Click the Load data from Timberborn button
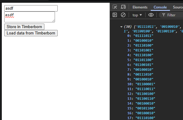 [x=31, y=33]
